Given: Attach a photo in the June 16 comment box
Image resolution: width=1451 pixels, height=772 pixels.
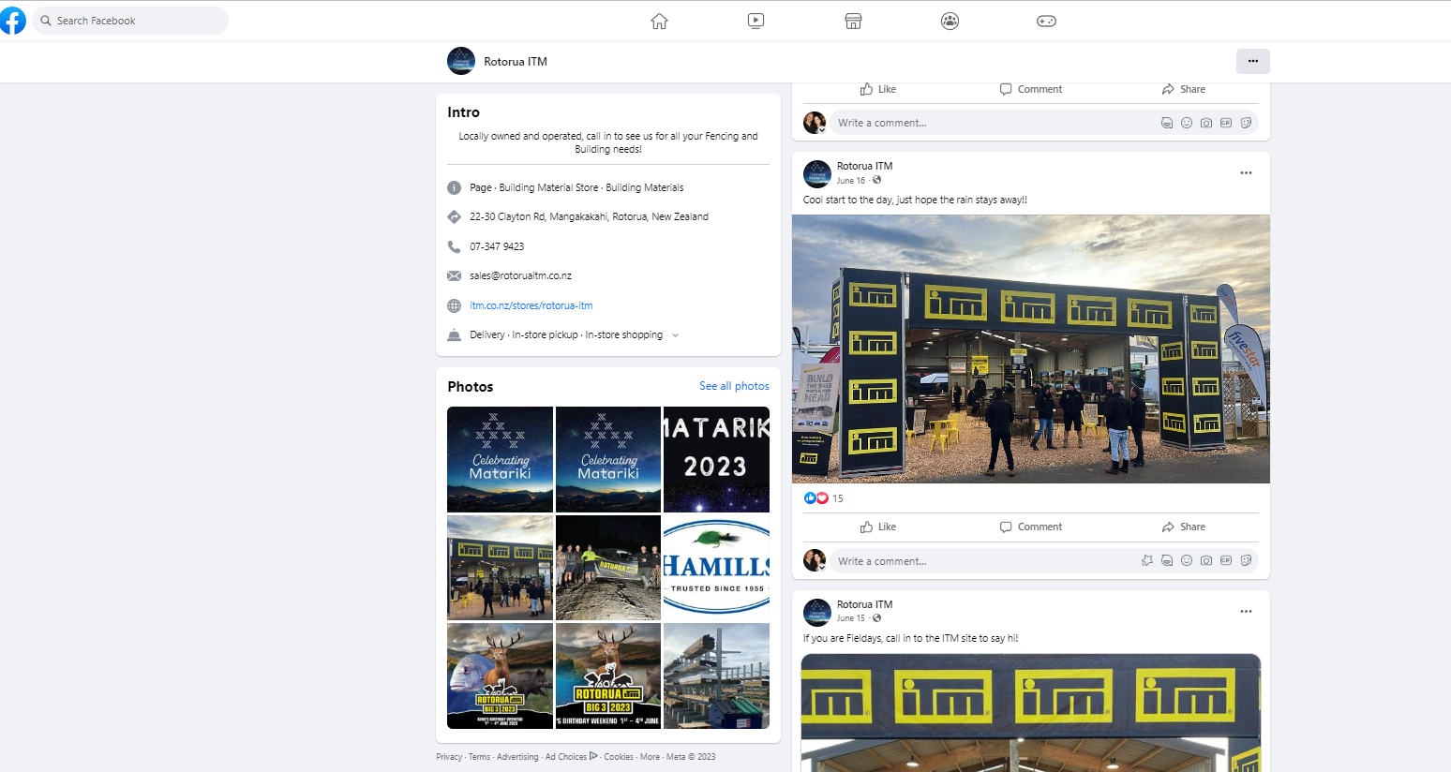Looking at the screenshot, I should coord(1206,561).
